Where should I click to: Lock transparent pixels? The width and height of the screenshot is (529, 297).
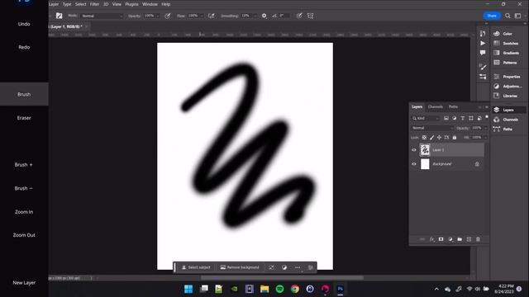click(x=424, y=138)
